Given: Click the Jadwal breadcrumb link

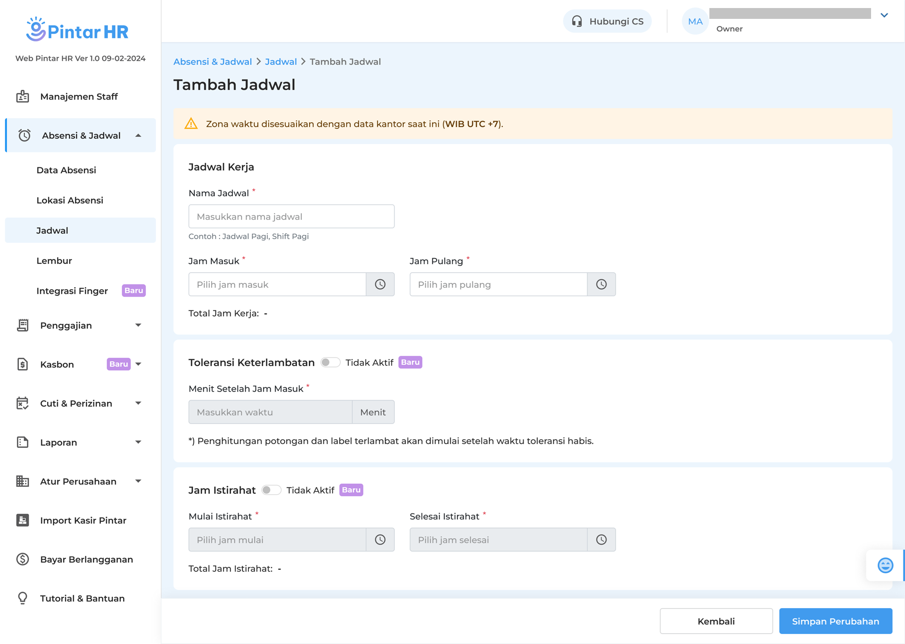Looking at the screenshot, I should pos(280,62).
